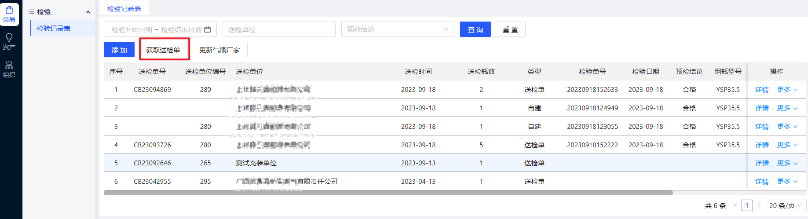
Task: Open the 资产 lightbulb sidebar icon
Action: 9,41
